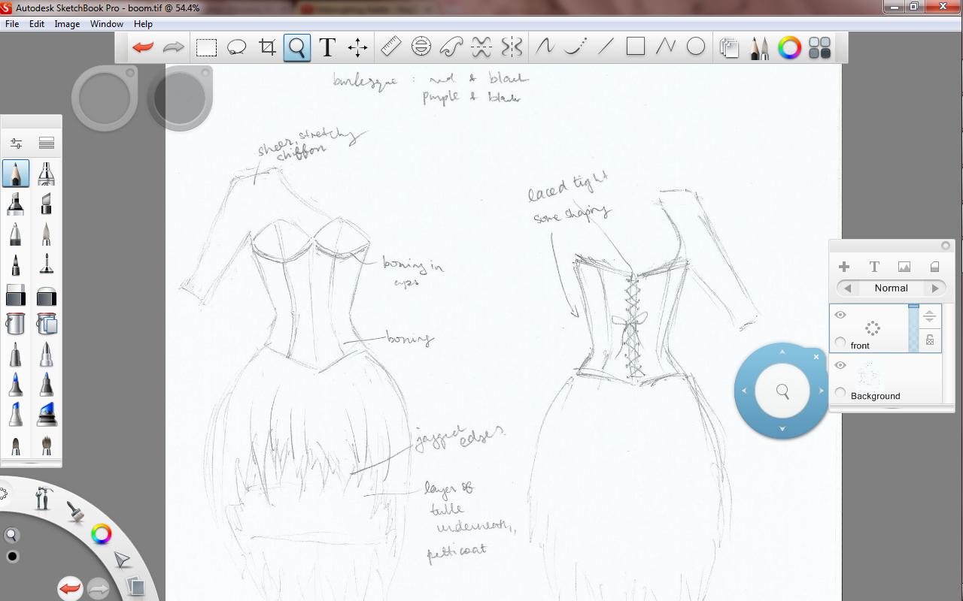Open the Image menu
The image size is (963, 601).
(x=67, y=24)
